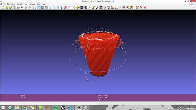Export the mesh with save icon
The image size is (196, 110).
[18, 8]
